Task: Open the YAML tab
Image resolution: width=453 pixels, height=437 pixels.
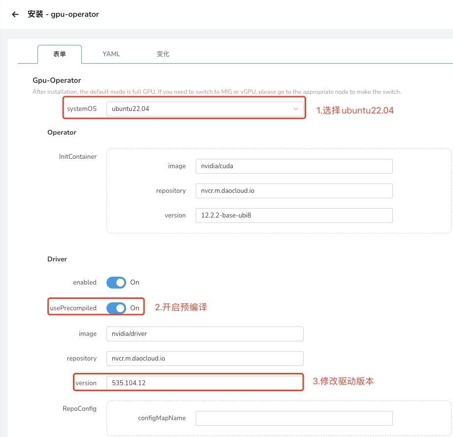Action: [111, 54]
